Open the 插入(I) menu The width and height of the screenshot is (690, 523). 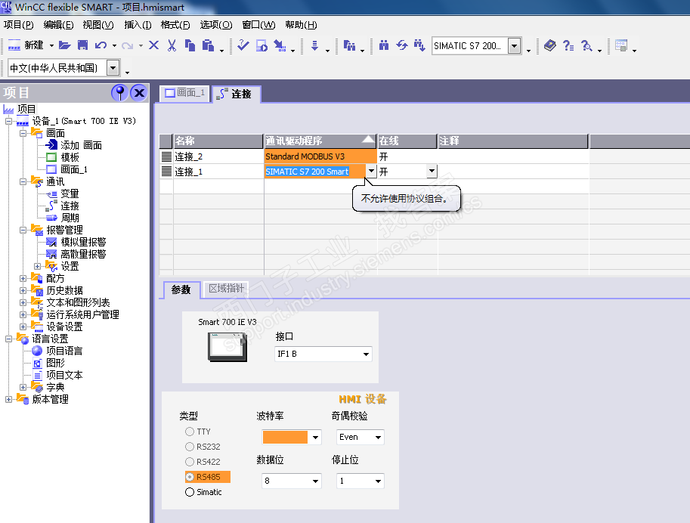click(138, 25)
